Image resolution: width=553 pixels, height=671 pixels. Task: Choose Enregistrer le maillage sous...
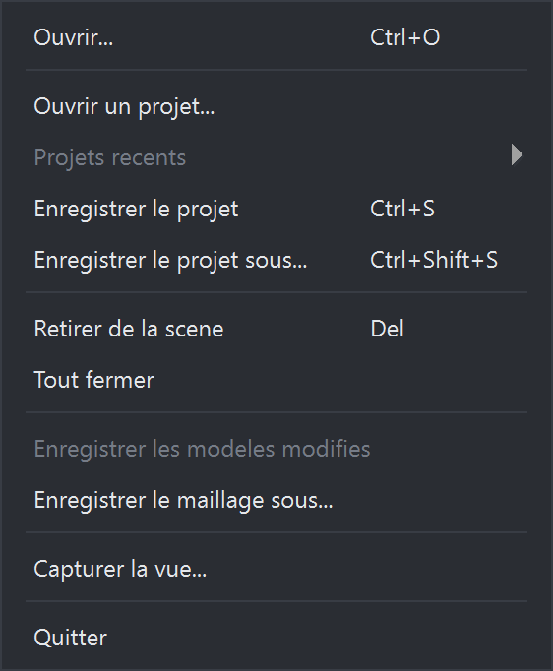[276, 500]
